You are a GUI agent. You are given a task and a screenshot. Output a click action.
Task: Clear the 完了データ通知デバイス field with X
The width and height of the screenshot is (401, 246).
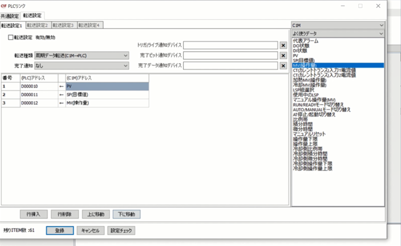point(283,66)
